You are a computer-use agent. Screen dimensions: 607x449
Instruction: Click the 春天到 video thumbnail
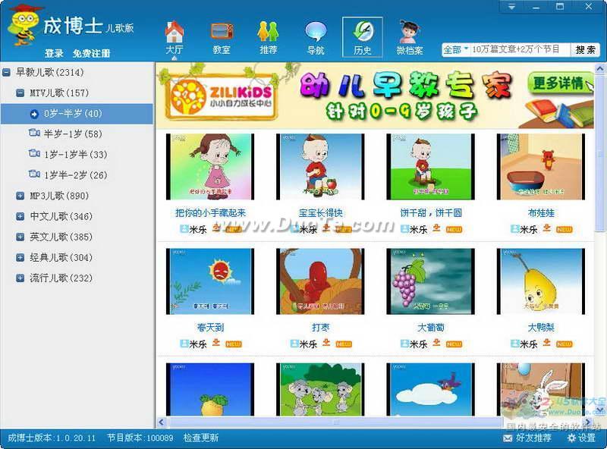[x=210, y=281]
